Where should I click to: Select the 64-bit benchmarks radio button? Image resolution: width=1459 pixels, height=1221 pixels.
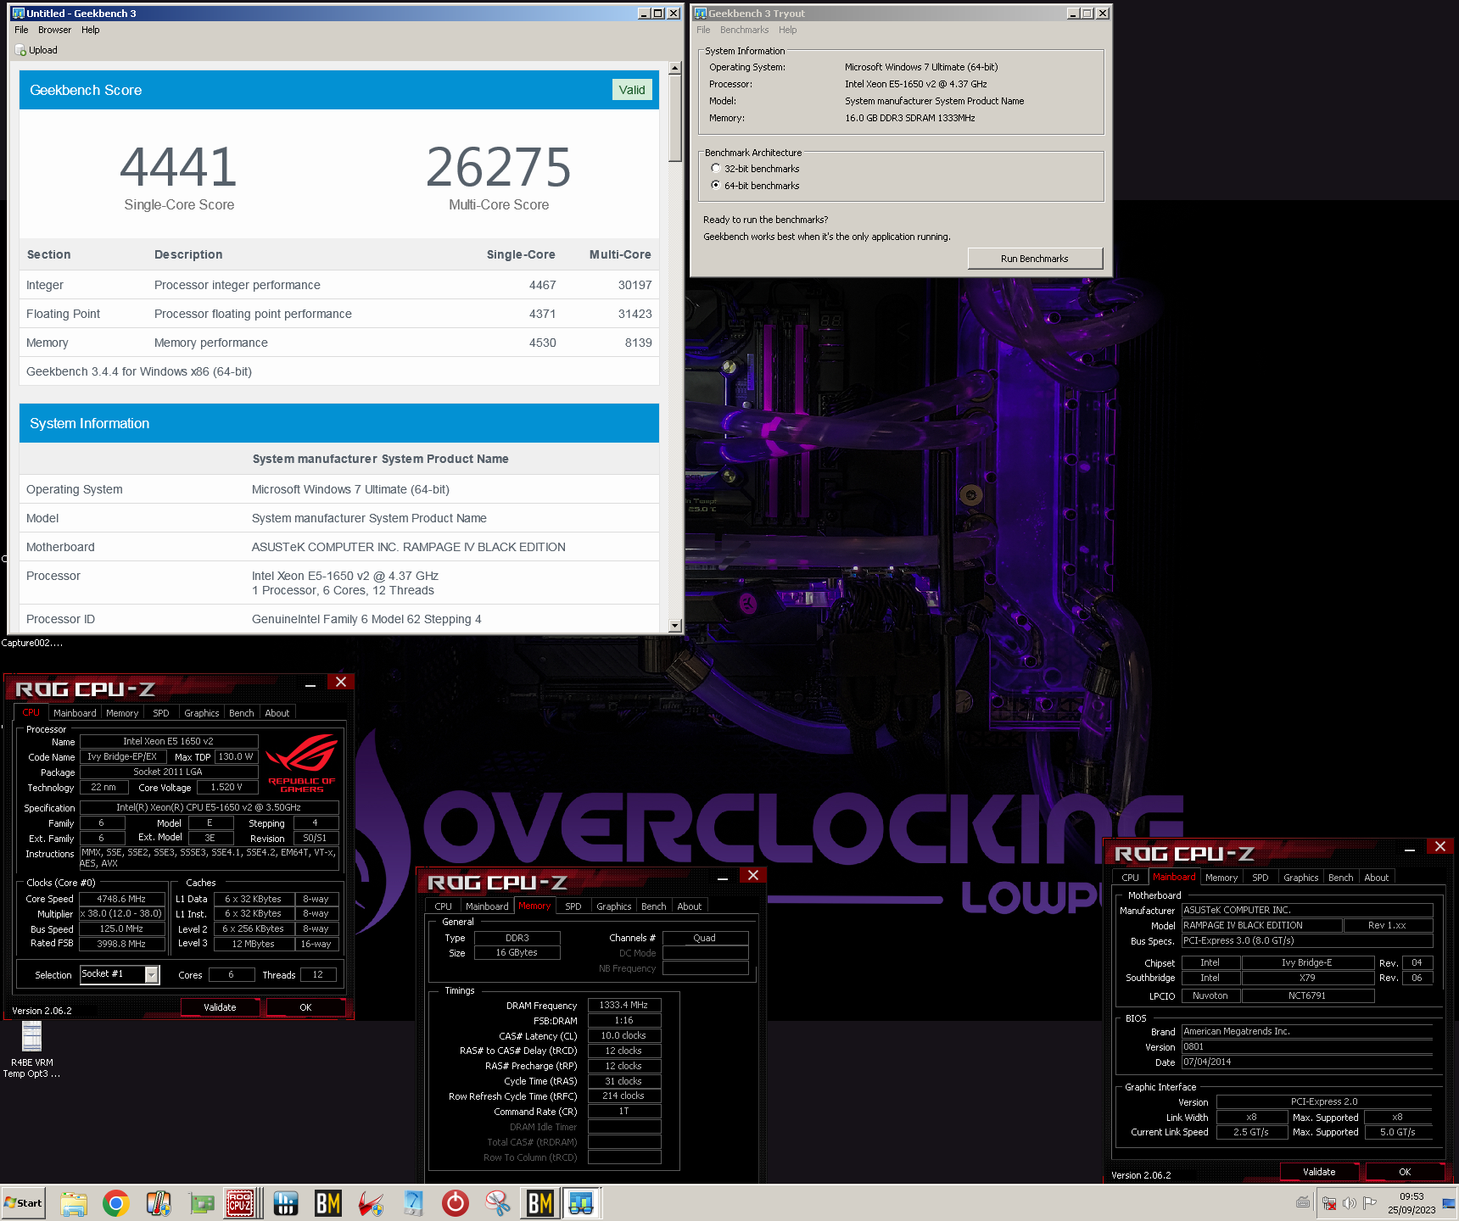tap(716, 186)
